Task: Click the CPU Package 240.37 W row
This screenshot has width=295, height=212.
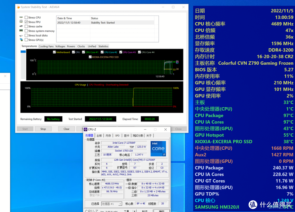Action: tap(244, 168)
